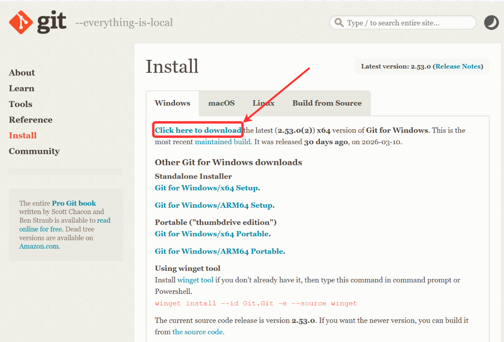Switch to the macOS tab

(221, 103)
